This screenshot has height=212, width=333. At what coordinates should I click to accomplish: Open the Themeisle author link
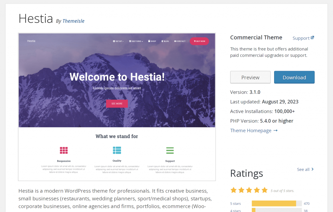pyautogui.click(x=73, y=21)
